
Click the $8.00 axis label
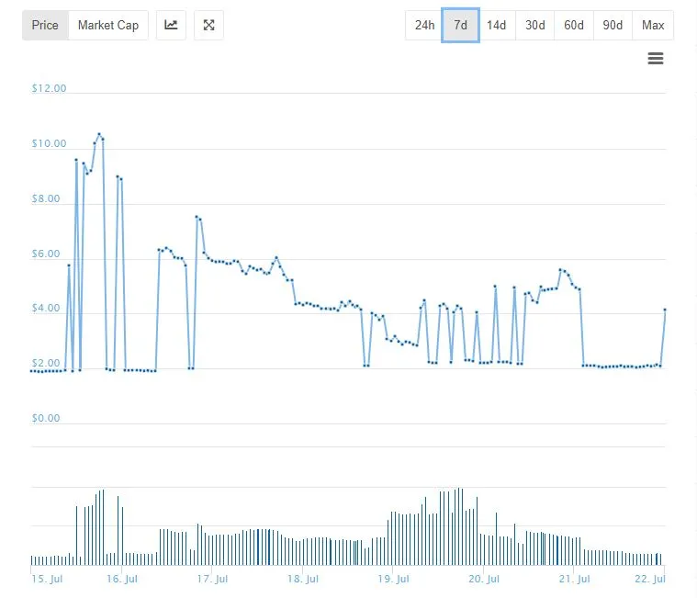pos(46,198)
